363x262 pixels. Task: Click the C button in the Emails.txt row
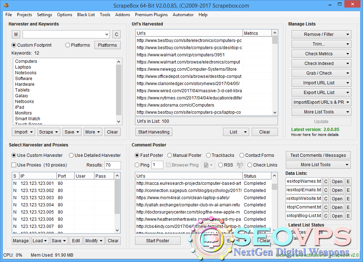click(x=326, y=190)
